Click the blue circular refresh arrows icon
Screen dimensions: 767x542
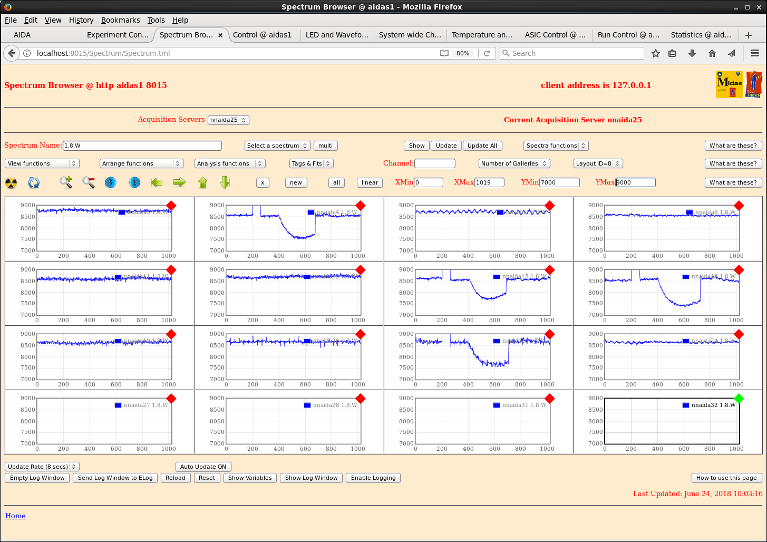point(34,183)
